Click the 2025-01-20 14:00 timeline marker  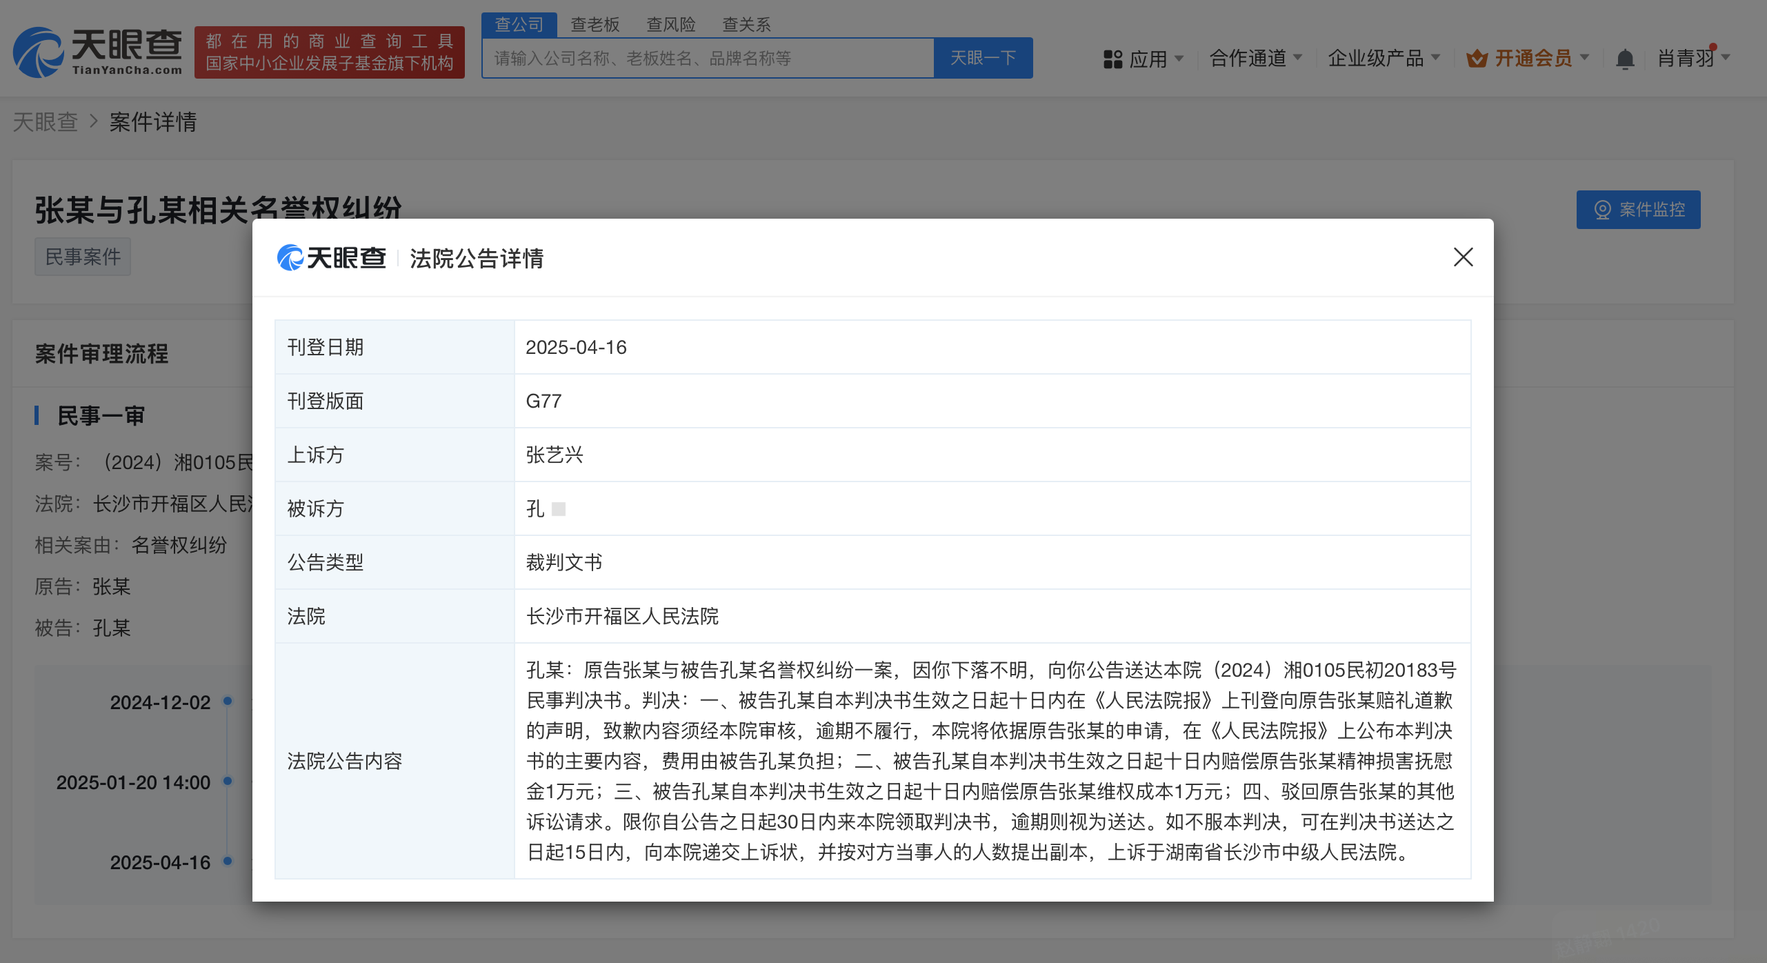(228, 782)
